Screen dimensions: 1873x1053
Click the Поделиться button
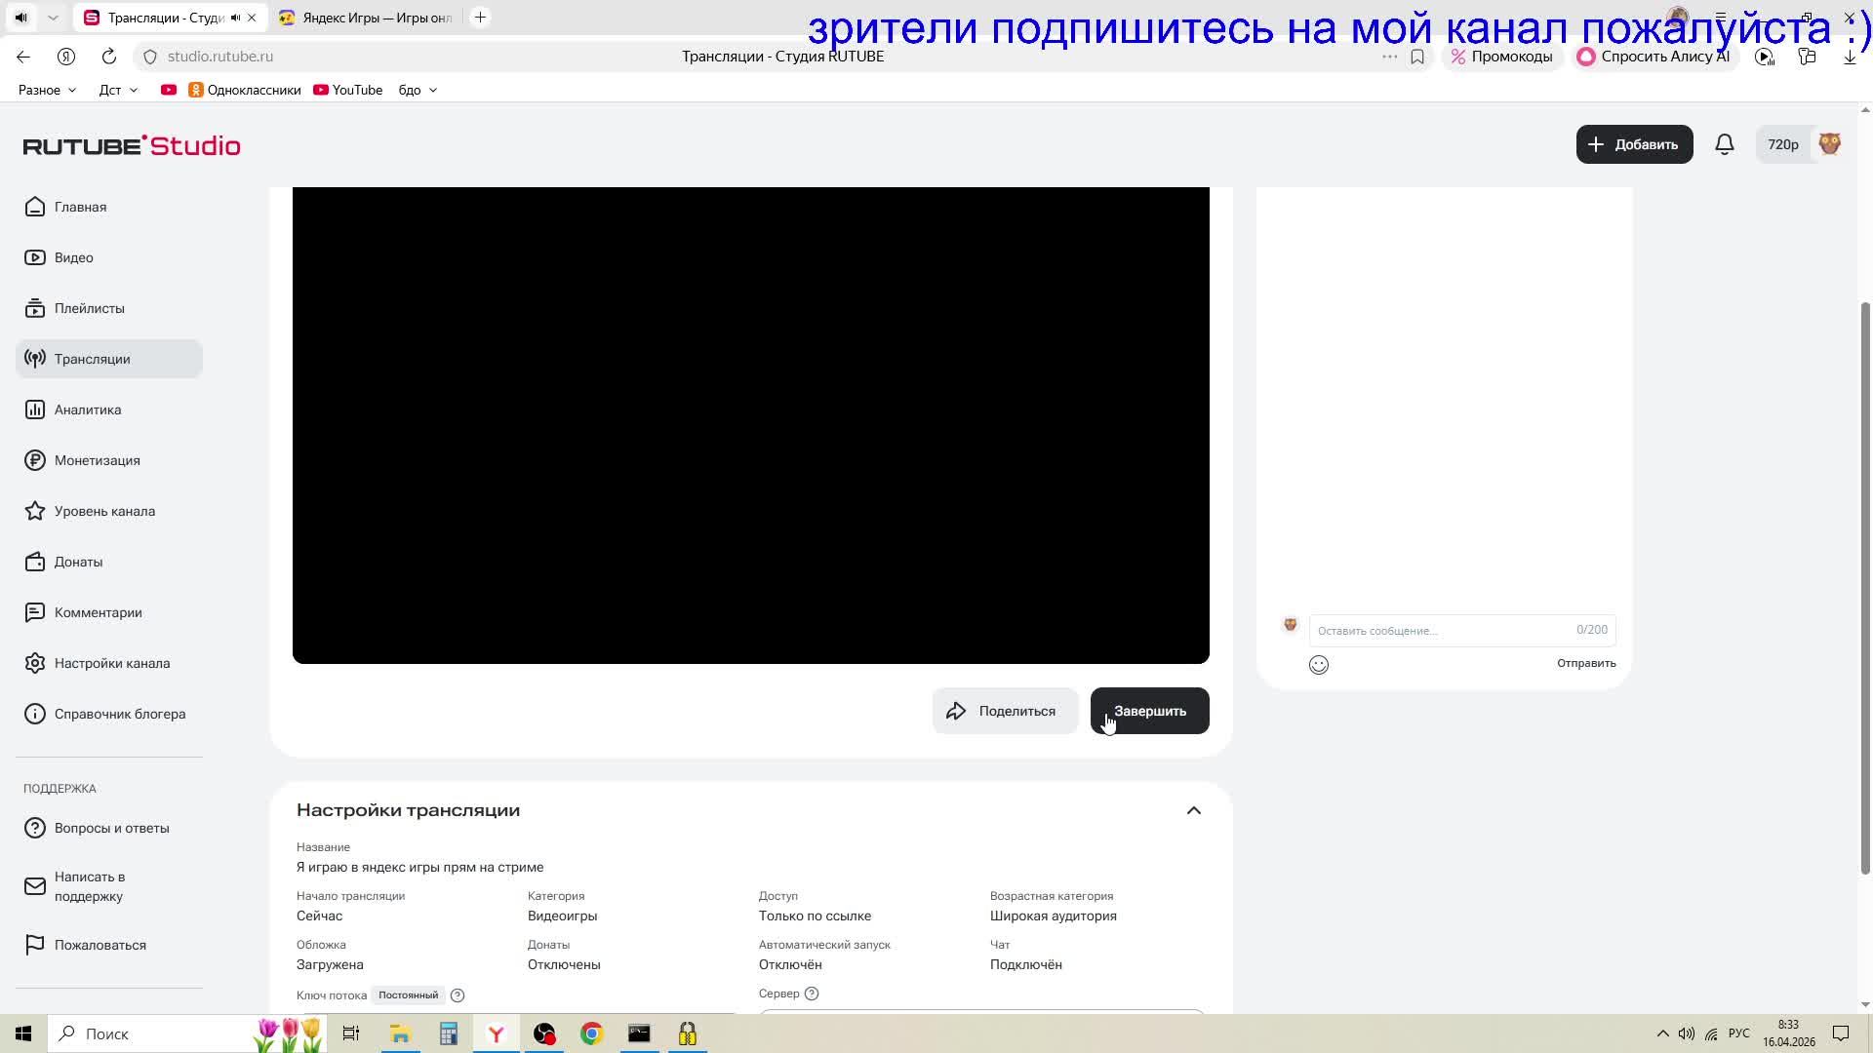point(1005,711)
